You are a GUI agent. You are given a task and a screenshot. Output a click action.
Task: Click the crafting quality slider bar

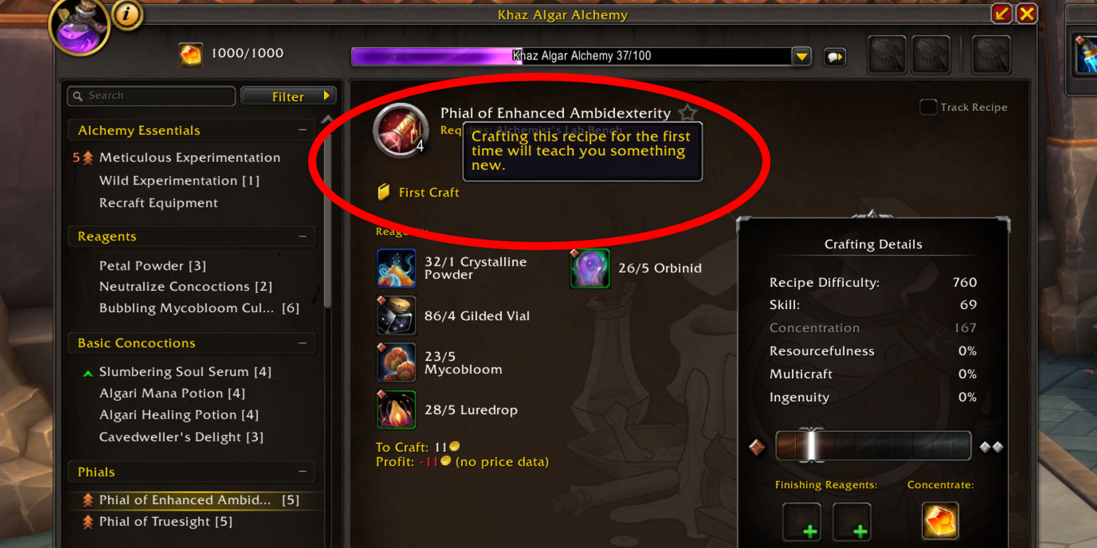pos(873,446)
